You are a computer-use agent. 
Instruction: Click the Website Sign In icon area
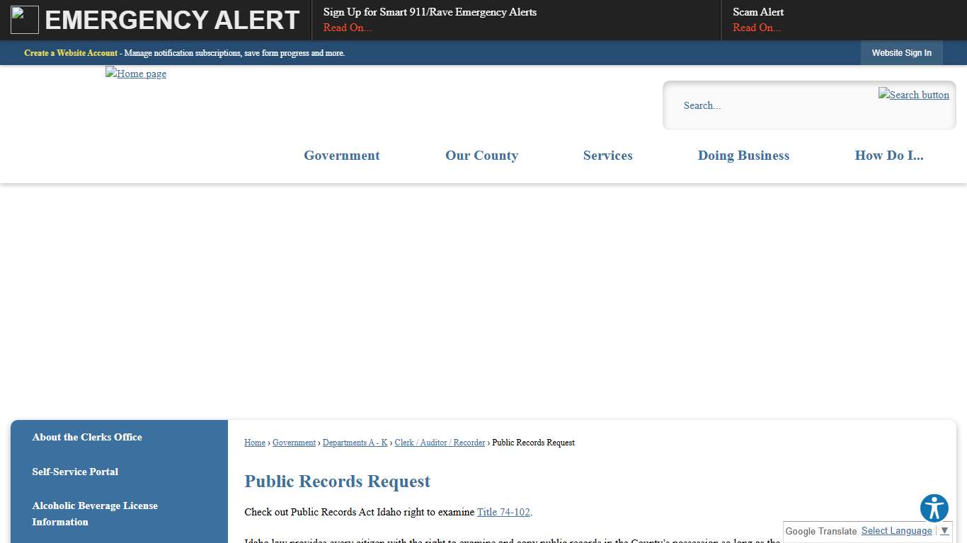click(901, 52)
